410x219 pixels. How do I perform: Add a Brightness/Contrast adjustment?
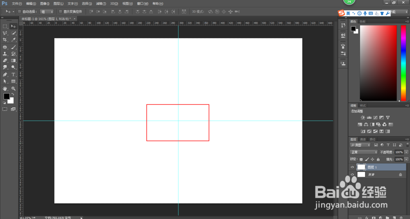click(363, 118)
